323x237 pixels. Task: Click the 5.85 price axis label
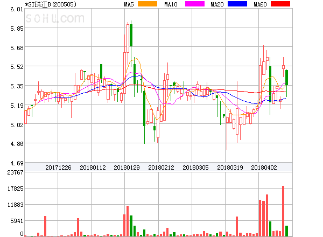click(x=17, y=29)
